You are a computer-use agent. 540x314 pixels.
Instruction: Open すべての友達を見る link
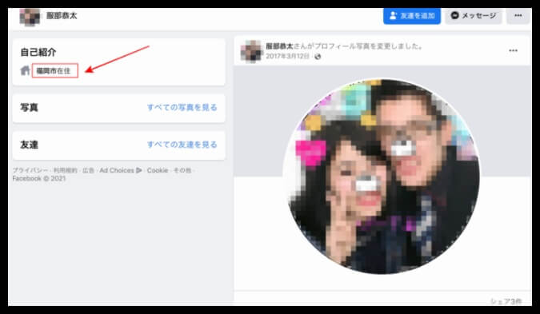coord(182,145)
